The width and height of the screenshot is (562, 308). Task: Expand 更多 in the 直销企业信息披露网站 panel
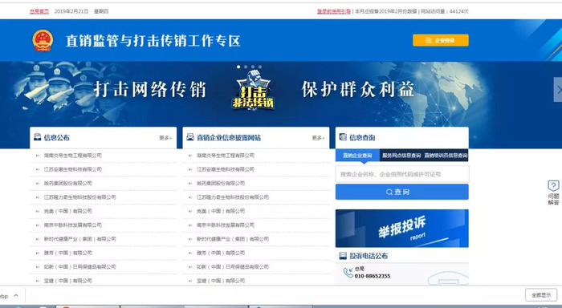pos(318,138)
